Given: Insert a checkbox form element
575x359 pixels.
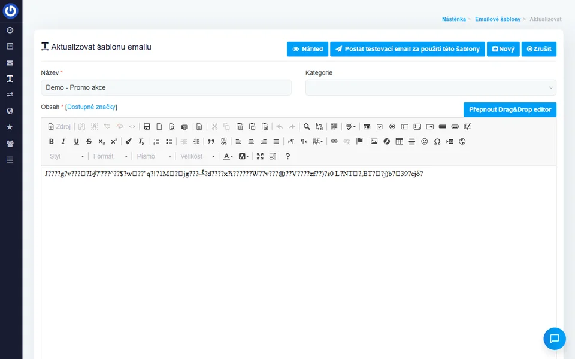Looking at the screenshot, I should click(380, 127).
